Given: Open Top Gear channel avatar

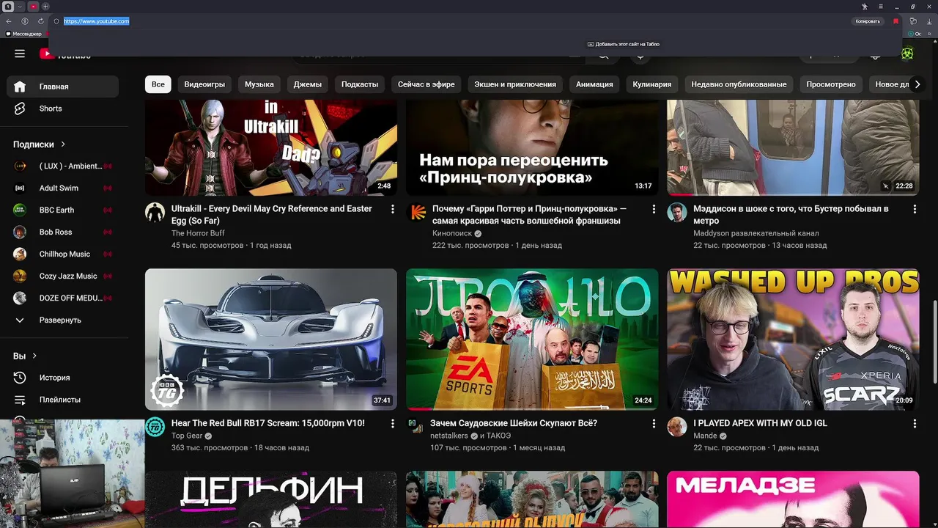Looking at the screenshot, I should [155, 427].
